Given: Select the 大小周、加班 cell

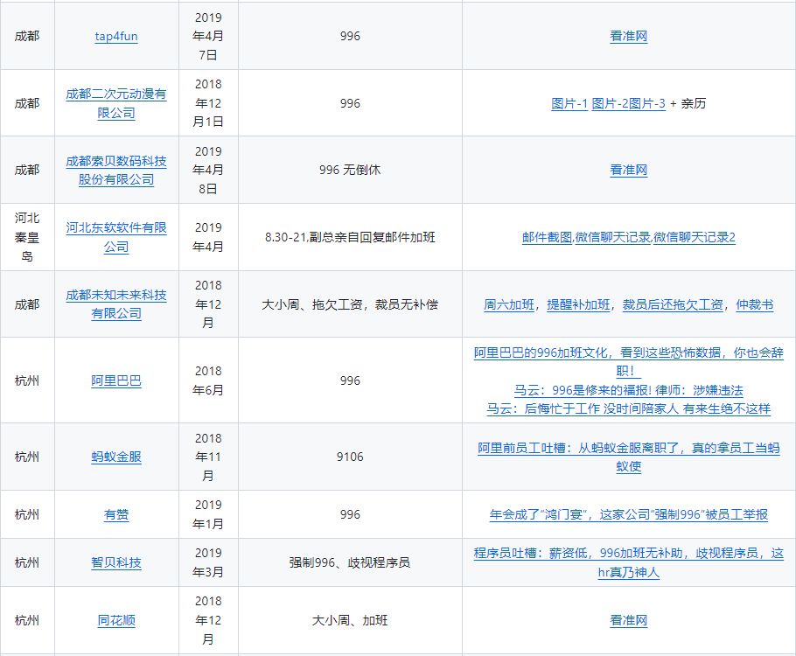Looking at the screenshot, I should pos(350,620).
